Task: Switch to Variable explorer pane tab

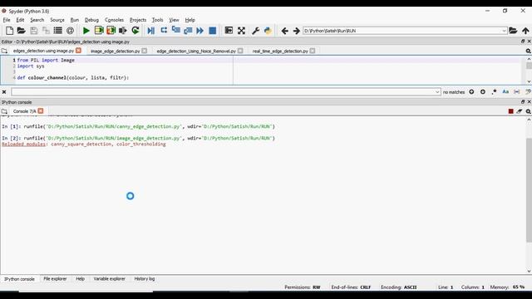Action: click(x=109, y=279)
